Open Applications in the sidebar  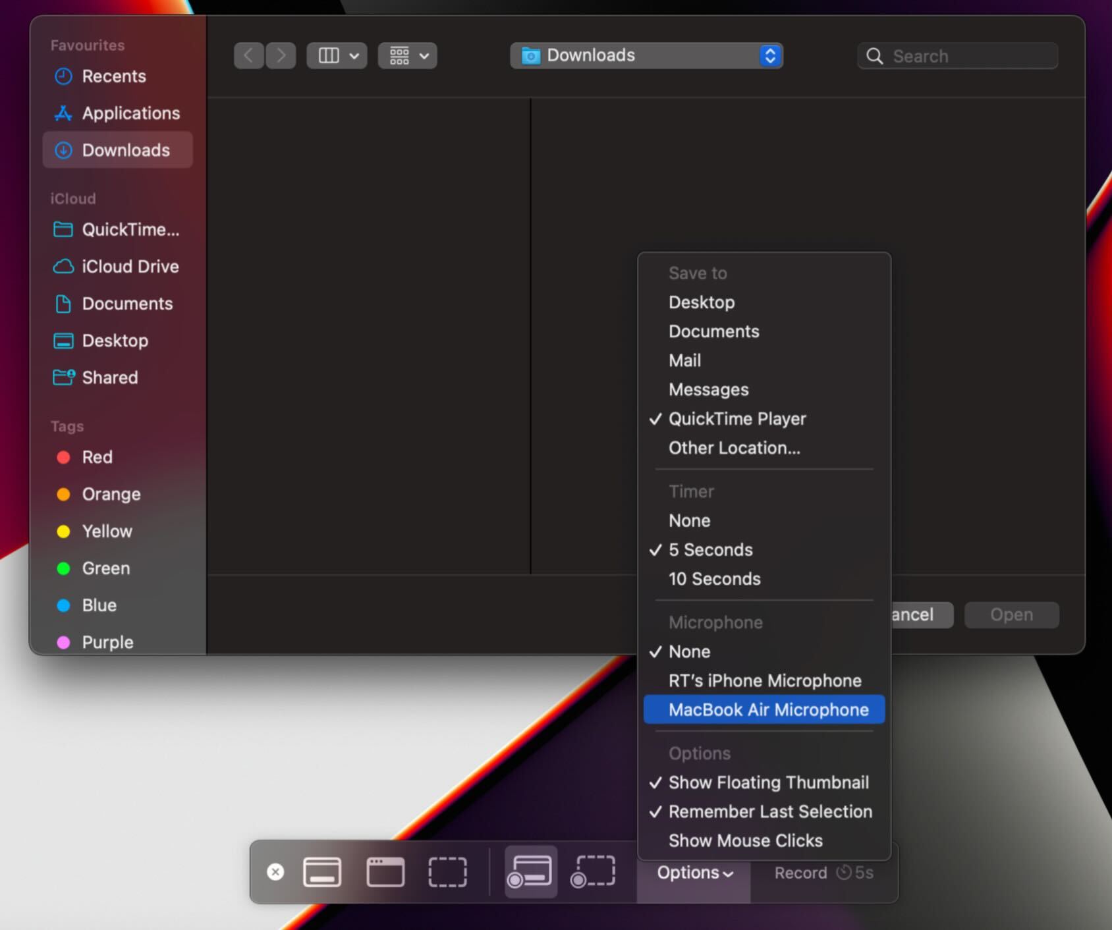118,113
